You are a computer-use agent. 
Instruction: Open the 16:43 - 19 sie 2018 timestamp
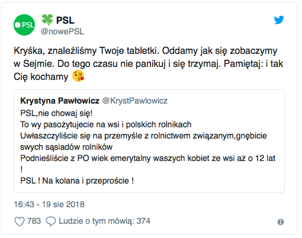pos(49,204)
